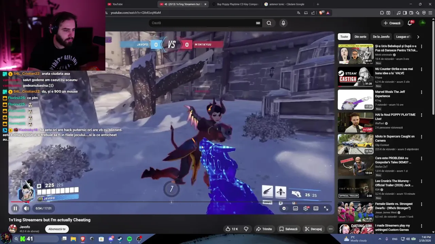Open Discord from the taskbar
This screenshot has height=244, width=435.
tap(111, 239)
